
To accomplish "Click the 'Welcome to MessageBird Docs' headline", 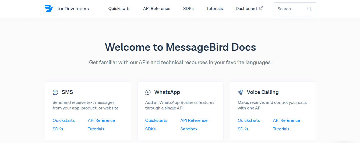I will (180, 47).
